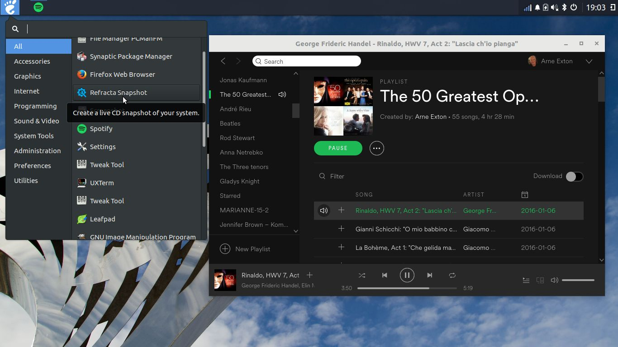Viewport: 618px width, 347px height.
Task: Toggle repeat mode in Spotify player
Action: pyautogui.click(x=452, y=275)
